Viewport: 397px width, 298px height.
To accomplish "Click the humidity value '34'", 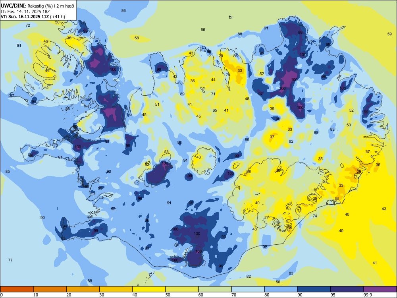I will pos(337,198).
